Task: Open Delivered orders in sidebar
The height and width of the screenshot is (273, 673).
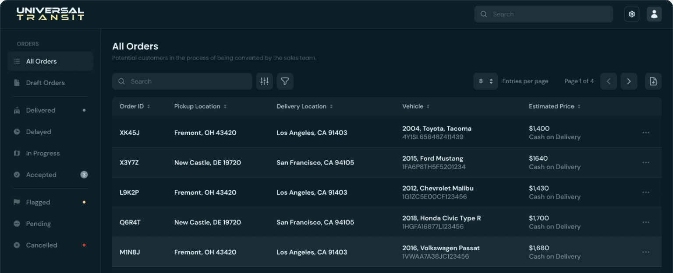Action: tap(41, 110)
